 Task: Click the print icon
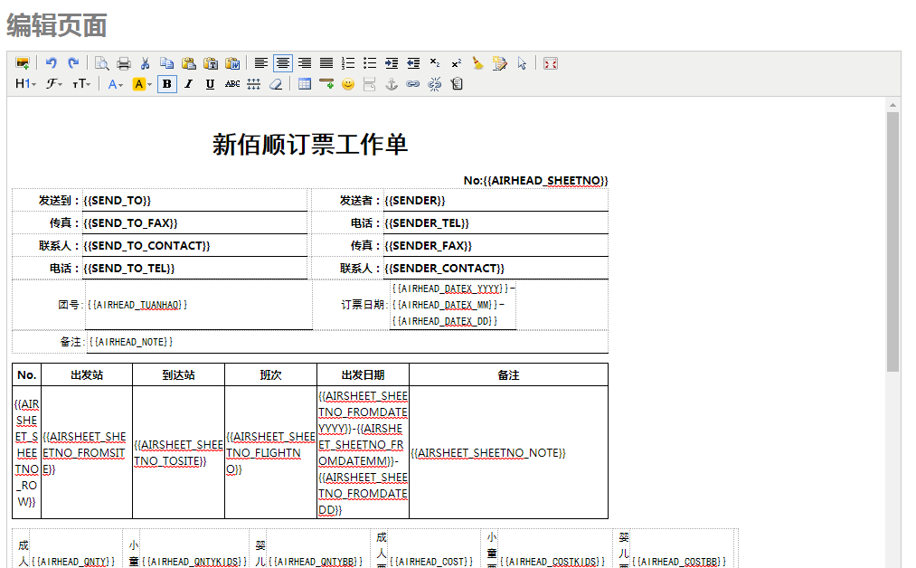pos(123,63)
